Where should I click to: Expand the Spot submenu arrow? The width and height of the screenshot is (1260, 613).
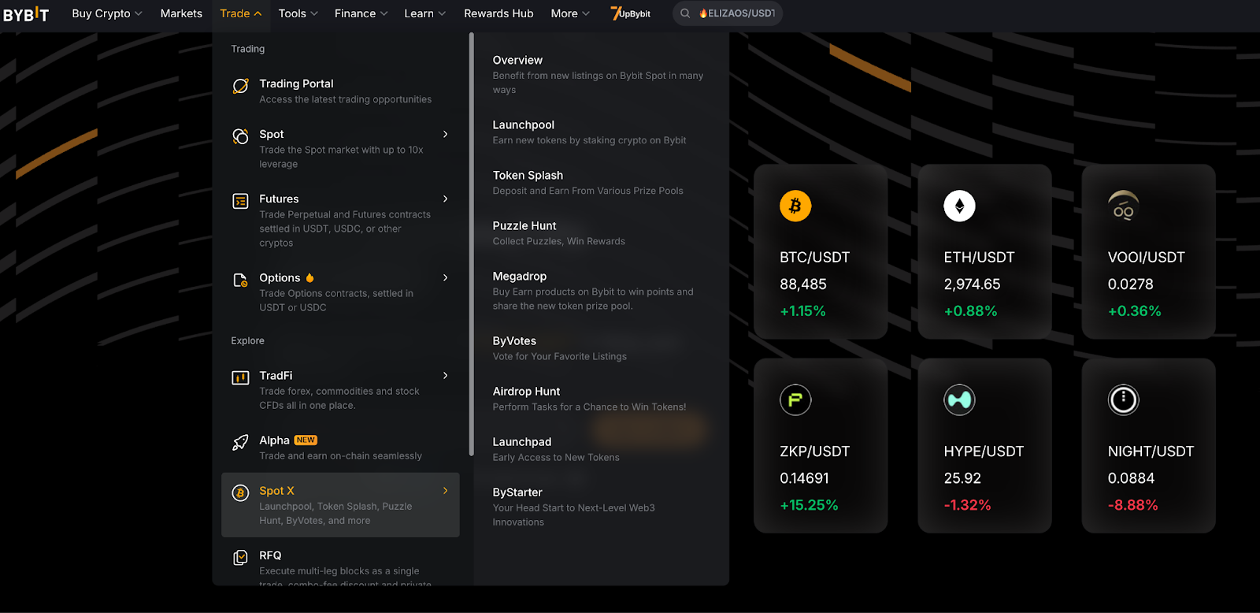pyautogui.click(x=446, y=135)
